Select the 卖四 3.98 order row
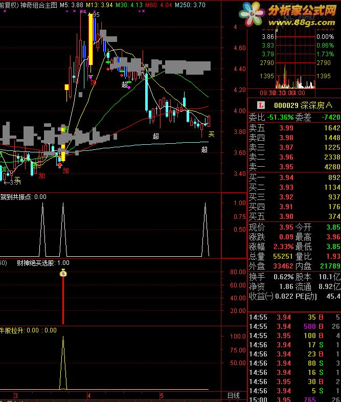The width and height of the screenshot is (341, 402). 294,138
